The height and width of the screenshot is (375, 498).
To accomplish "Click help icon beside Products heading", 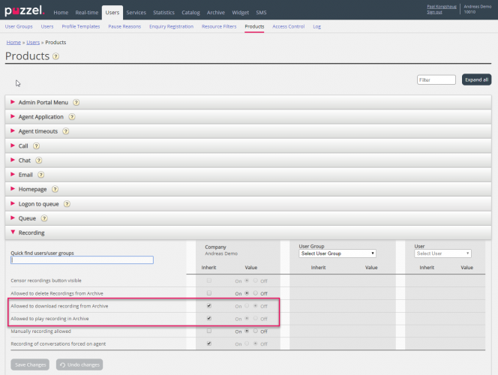I will click(x=55, y=56).
